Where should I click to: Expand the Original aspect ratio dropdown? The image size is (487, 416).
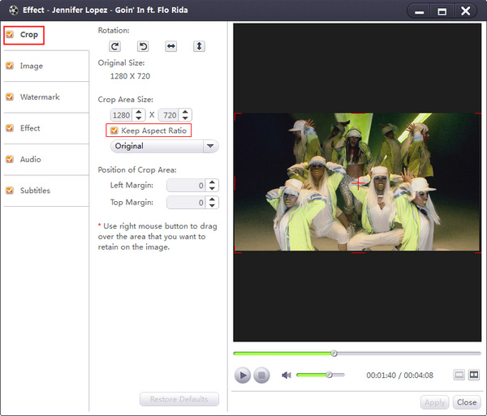point(211,147)
